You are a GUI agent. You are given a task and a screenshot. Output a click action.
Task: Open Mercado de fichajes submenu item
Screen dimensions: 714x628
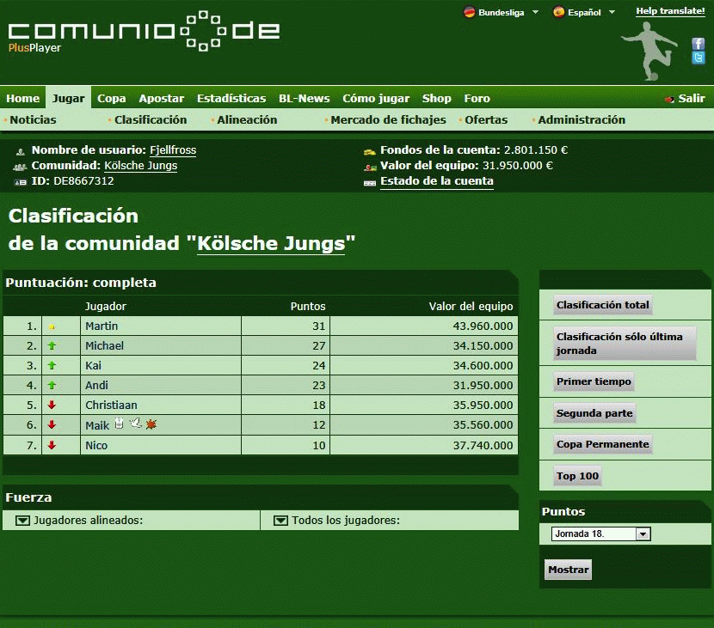coord(388,120)
